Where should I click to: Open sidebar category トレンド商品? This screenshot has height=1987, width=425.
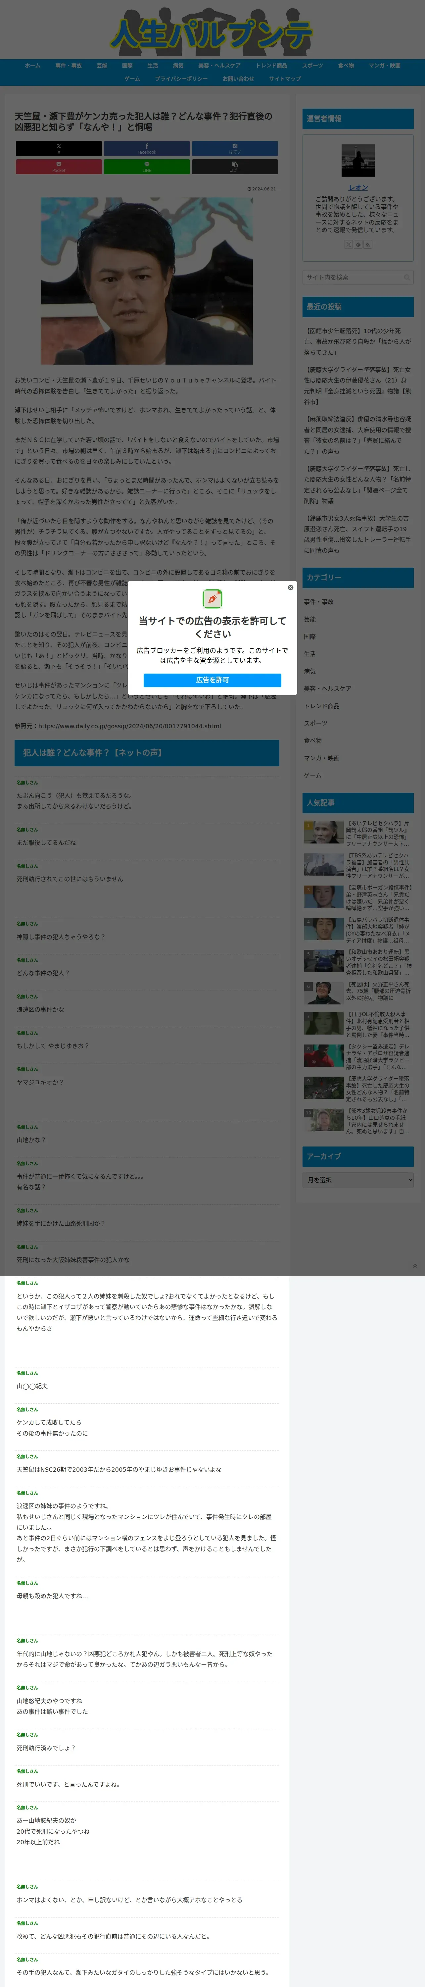tap(322, 706)
